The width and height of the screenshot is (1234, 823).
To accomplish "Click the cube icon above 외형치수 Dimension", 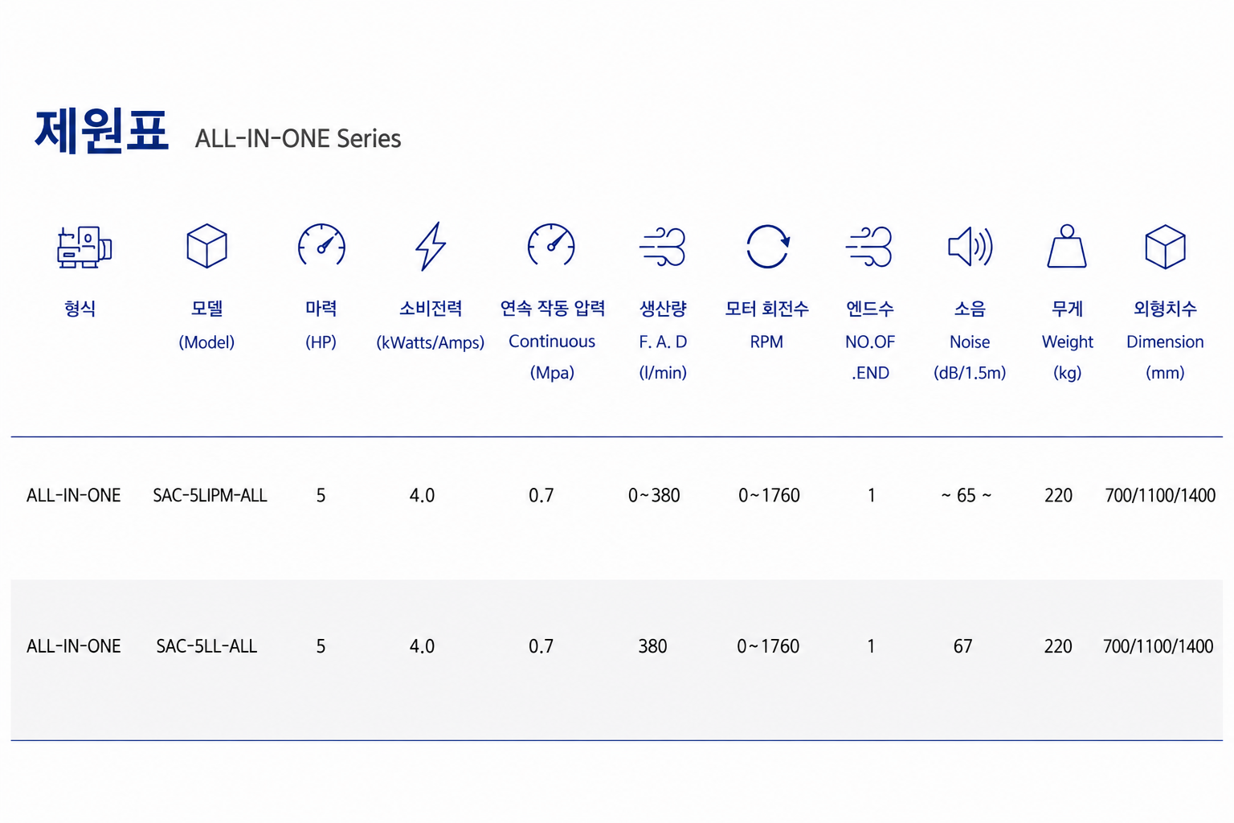I will point(1165,246).
